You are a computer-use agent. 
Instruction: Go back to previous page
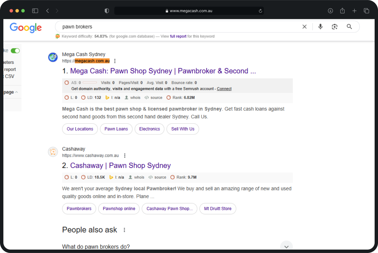point(48,10)
